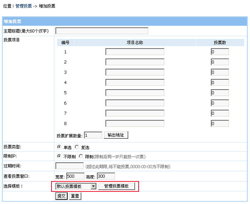
Task: Select the item 8 项目名称 field
Action: [x=135, y=124]
